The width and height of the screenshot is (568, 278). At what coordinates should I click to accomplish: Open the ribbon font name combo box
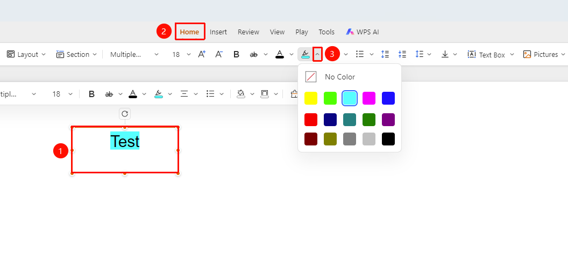134,55
